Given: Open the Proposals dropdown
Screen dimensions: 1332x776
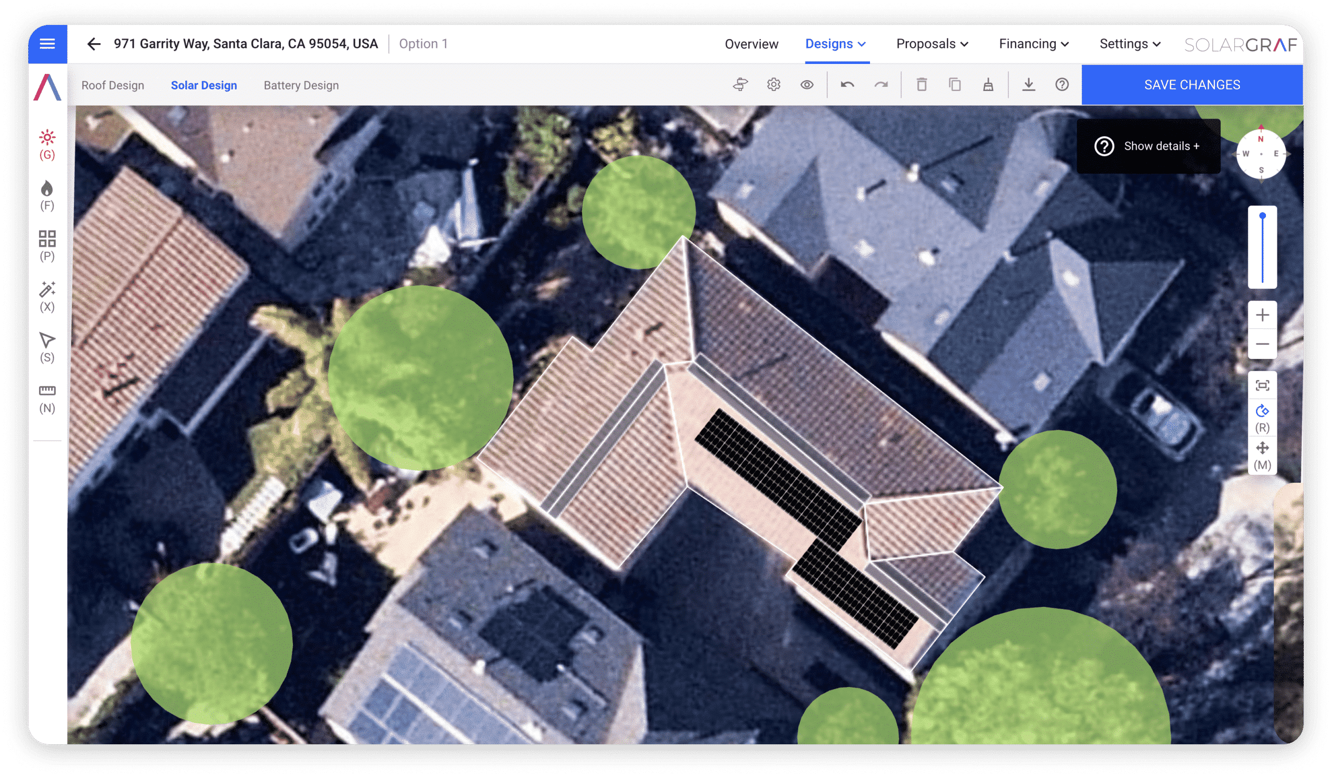Looking at the screenshot, I should coord(932,44).
